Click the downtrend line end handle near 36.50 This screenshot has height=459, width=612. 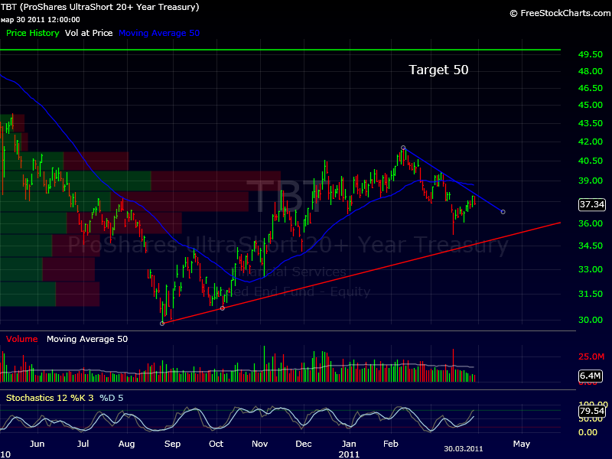pyautogui.click(x=503, y=212)
